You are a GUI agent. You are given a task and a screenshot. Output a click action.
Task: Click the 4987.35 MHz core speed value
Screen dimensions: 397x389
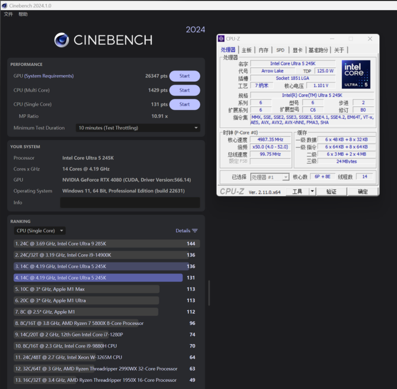(270, 139)
